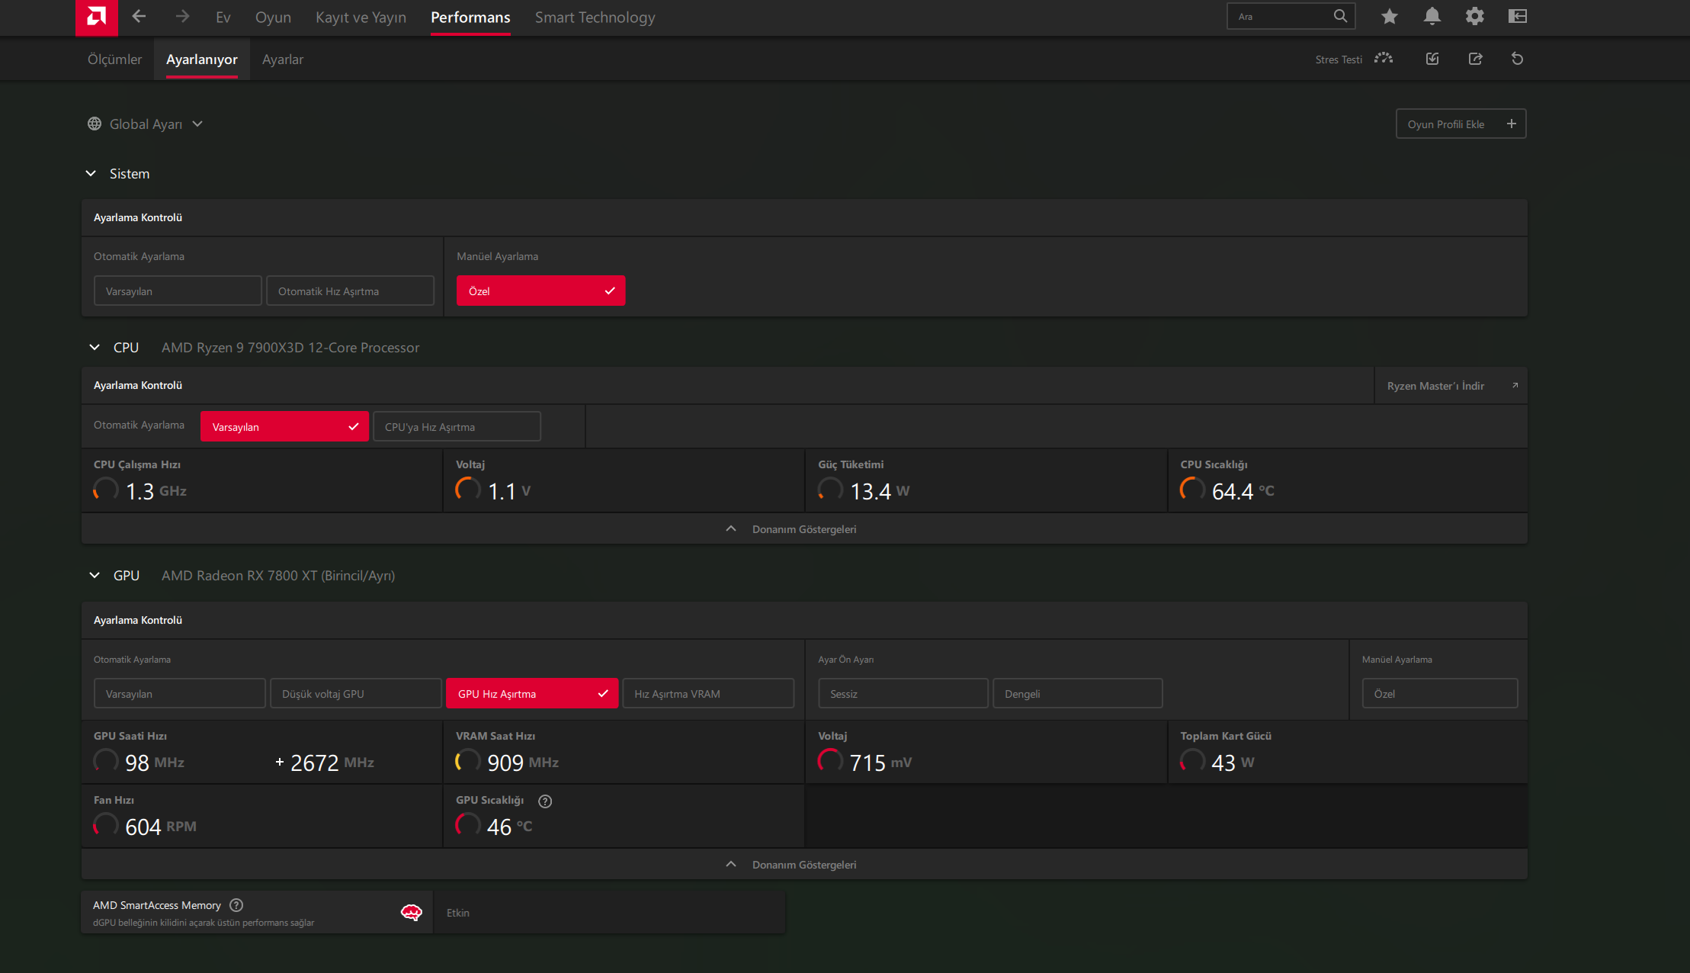
Task: Select GPU Özel manual tuning
Action: tap(1440, 694)
